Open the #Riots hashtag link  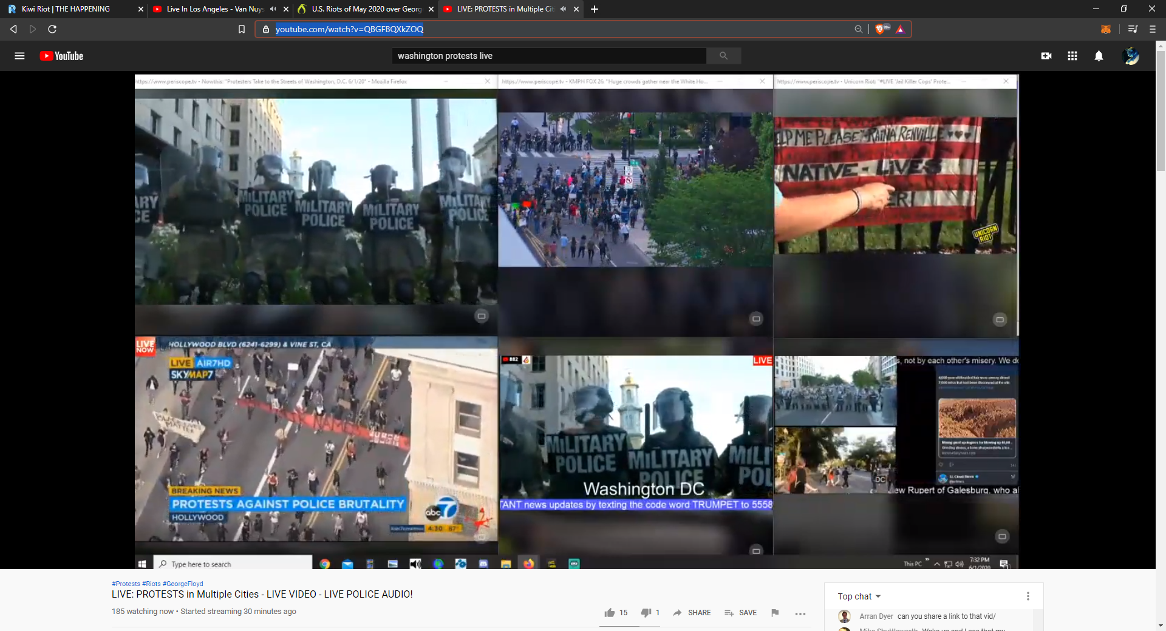[x=151, y=584]
